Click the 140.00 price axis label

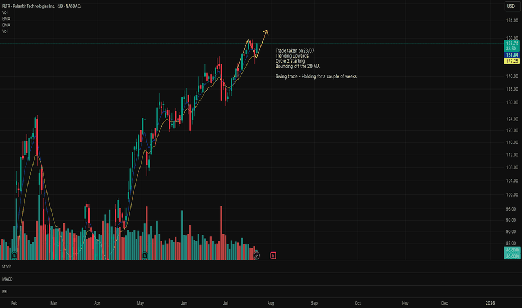coord(512,76)
